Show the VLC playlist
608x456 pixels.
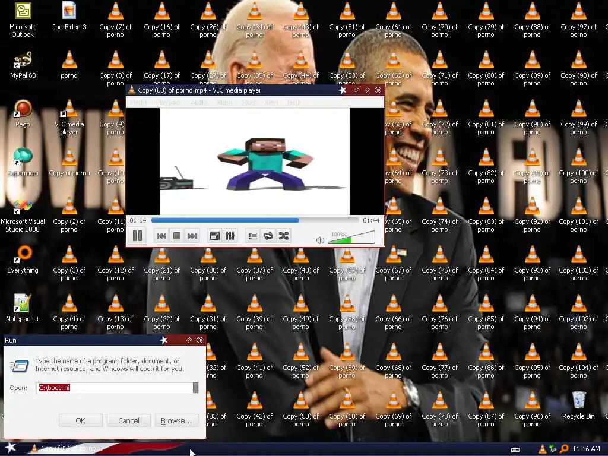[253, 236]
